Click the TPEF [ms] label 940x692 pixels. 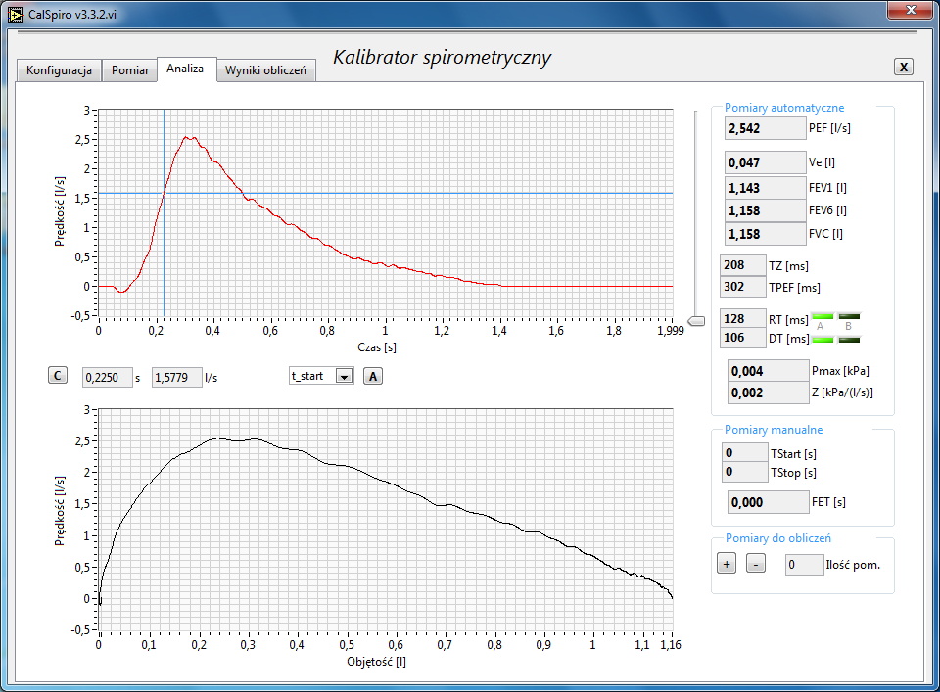[794, 288]
